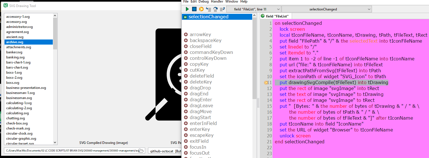Click the green status dot on the FileList tab
Screen dimensions: 429x158
pyautogui.click(x=263, y=16)
